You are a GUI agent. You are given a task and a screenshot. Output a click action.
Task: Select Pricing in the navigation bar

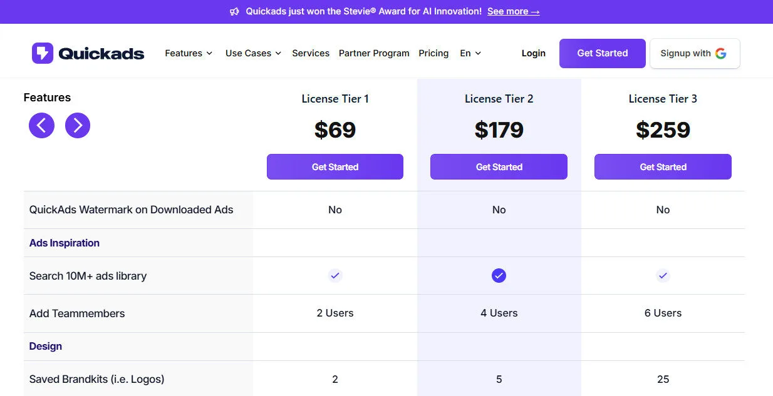[x=433, y=53]
